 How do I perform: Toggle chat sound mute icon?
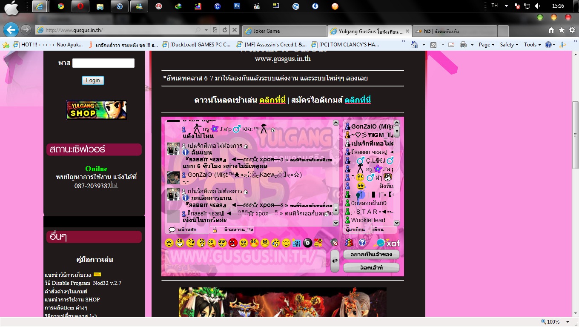(x=334, y=243)
